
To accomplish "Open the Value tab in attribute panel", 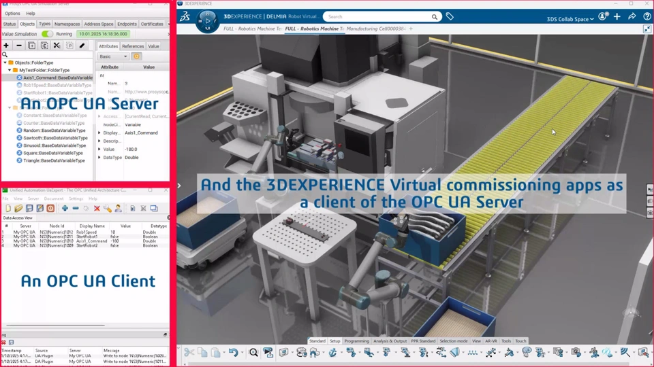I will [153, 46].
